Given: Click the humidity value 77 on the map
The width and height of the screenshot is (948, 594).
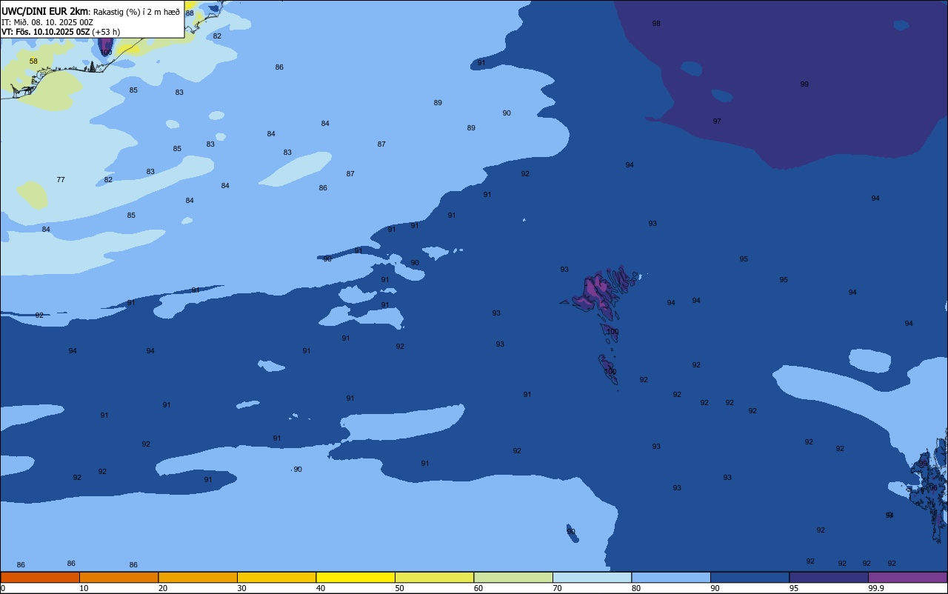Looking at the screenshot, I should 61,180.
